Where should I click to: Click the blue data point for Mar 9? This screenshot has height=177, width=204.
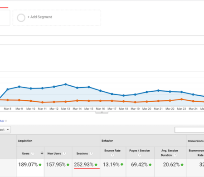[x=19, y=87]
